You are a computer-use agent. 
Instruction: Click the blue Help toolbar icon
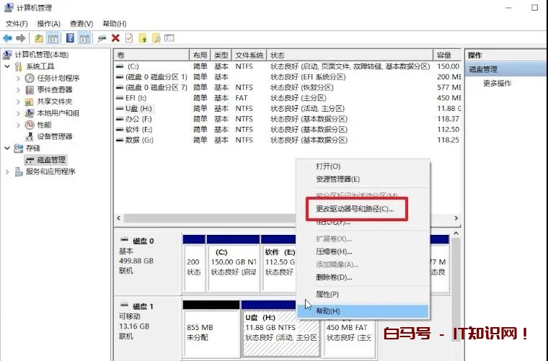pyautogui.click(x=71, y=37)
